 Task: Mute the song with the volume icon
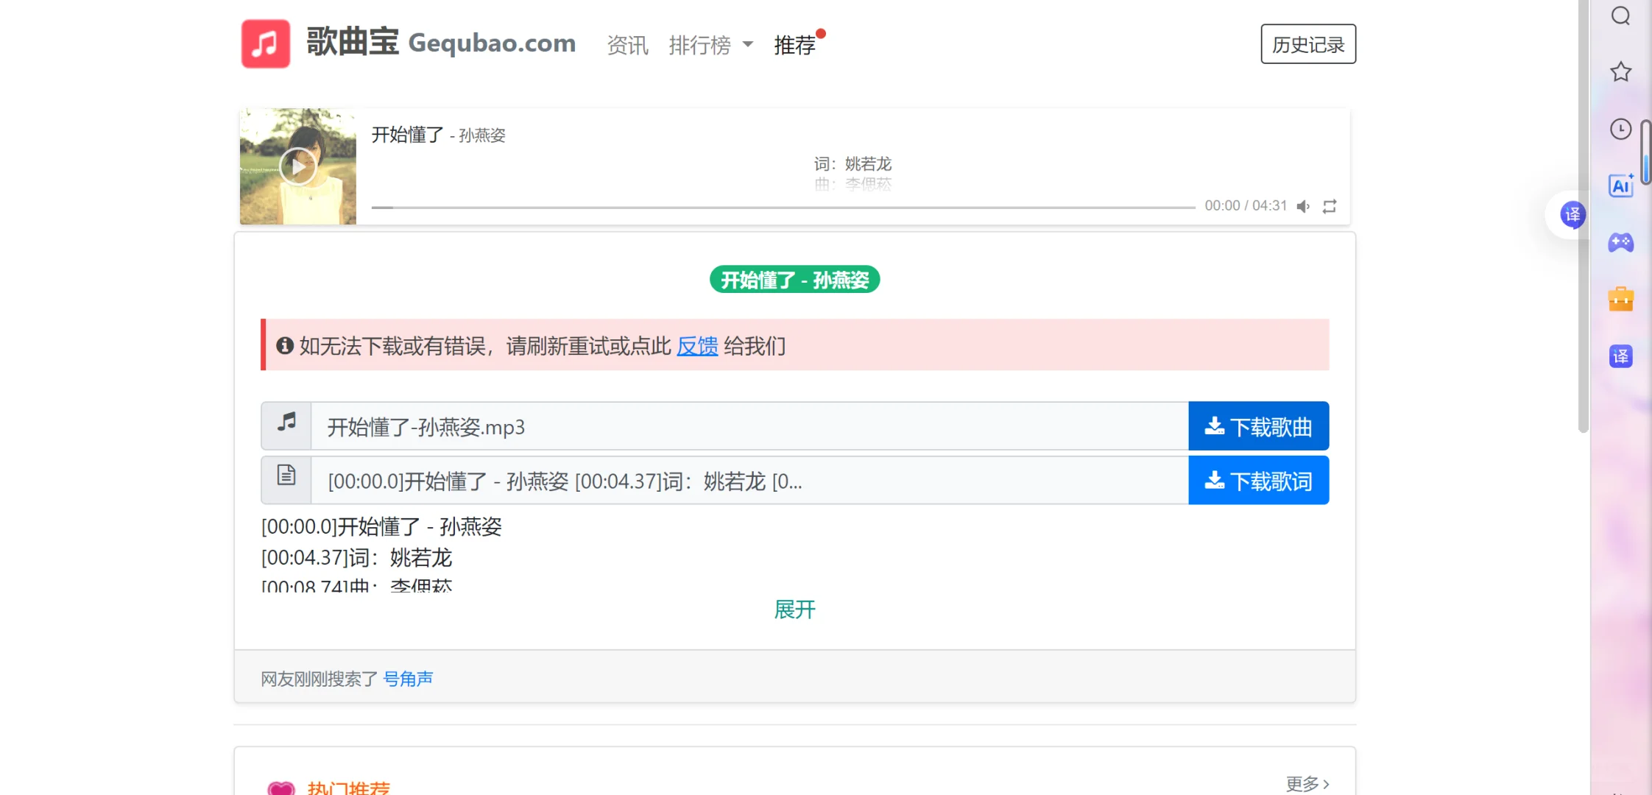[1303, 206]
